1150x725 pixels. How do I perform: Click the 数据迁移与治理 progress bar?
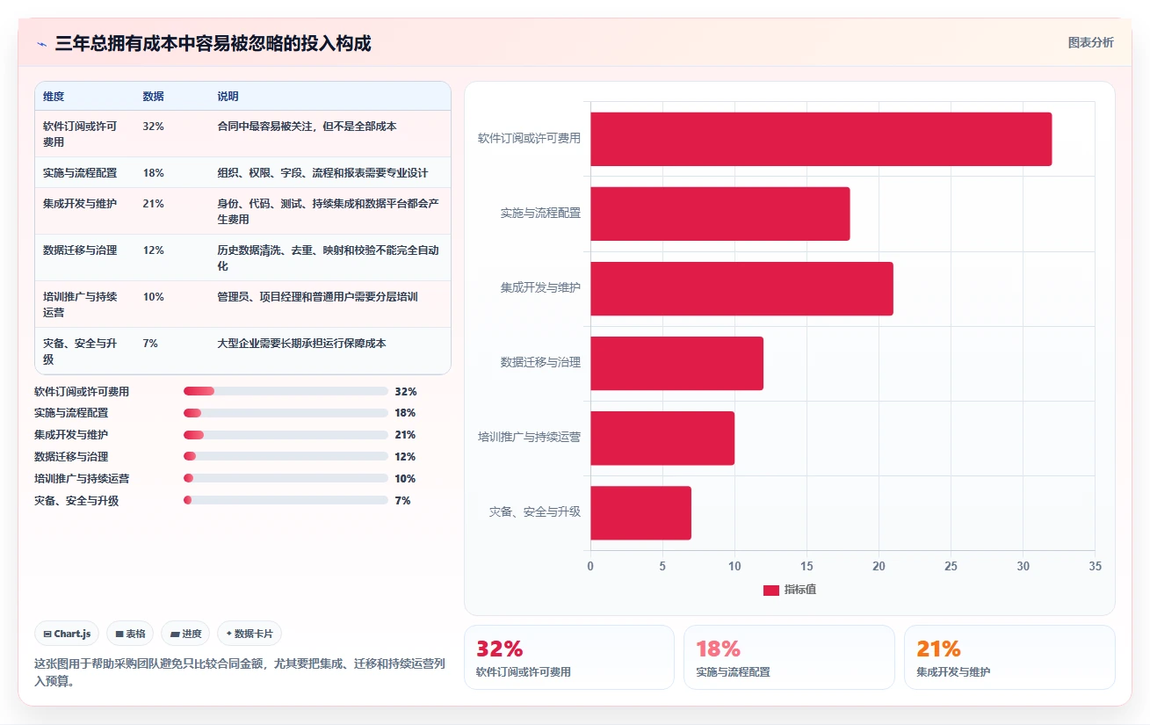[286, 457]
